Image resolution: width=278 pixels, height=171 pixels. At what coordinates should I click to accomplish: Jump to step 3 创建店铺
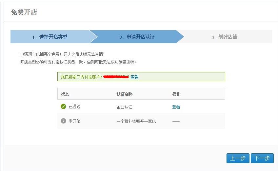224,37
